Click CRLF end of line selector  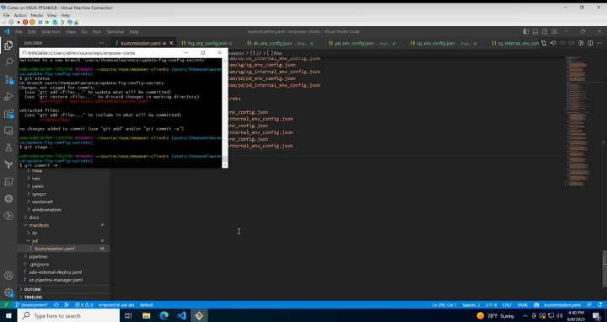(x=507, y=305)
